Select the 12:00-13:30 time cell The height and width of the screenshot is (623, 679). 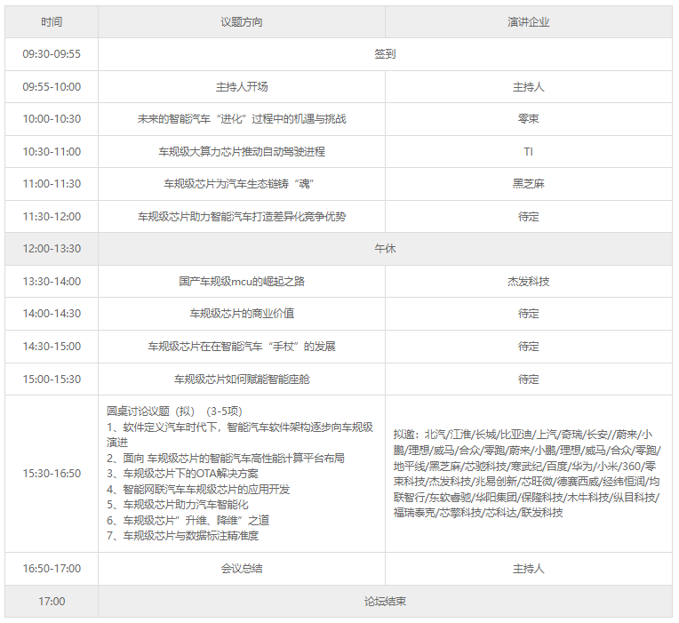(x=52, y=249)
